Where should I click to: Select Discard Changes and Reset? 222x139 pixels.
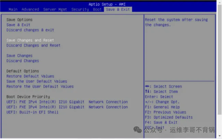(x=33, y=45)
